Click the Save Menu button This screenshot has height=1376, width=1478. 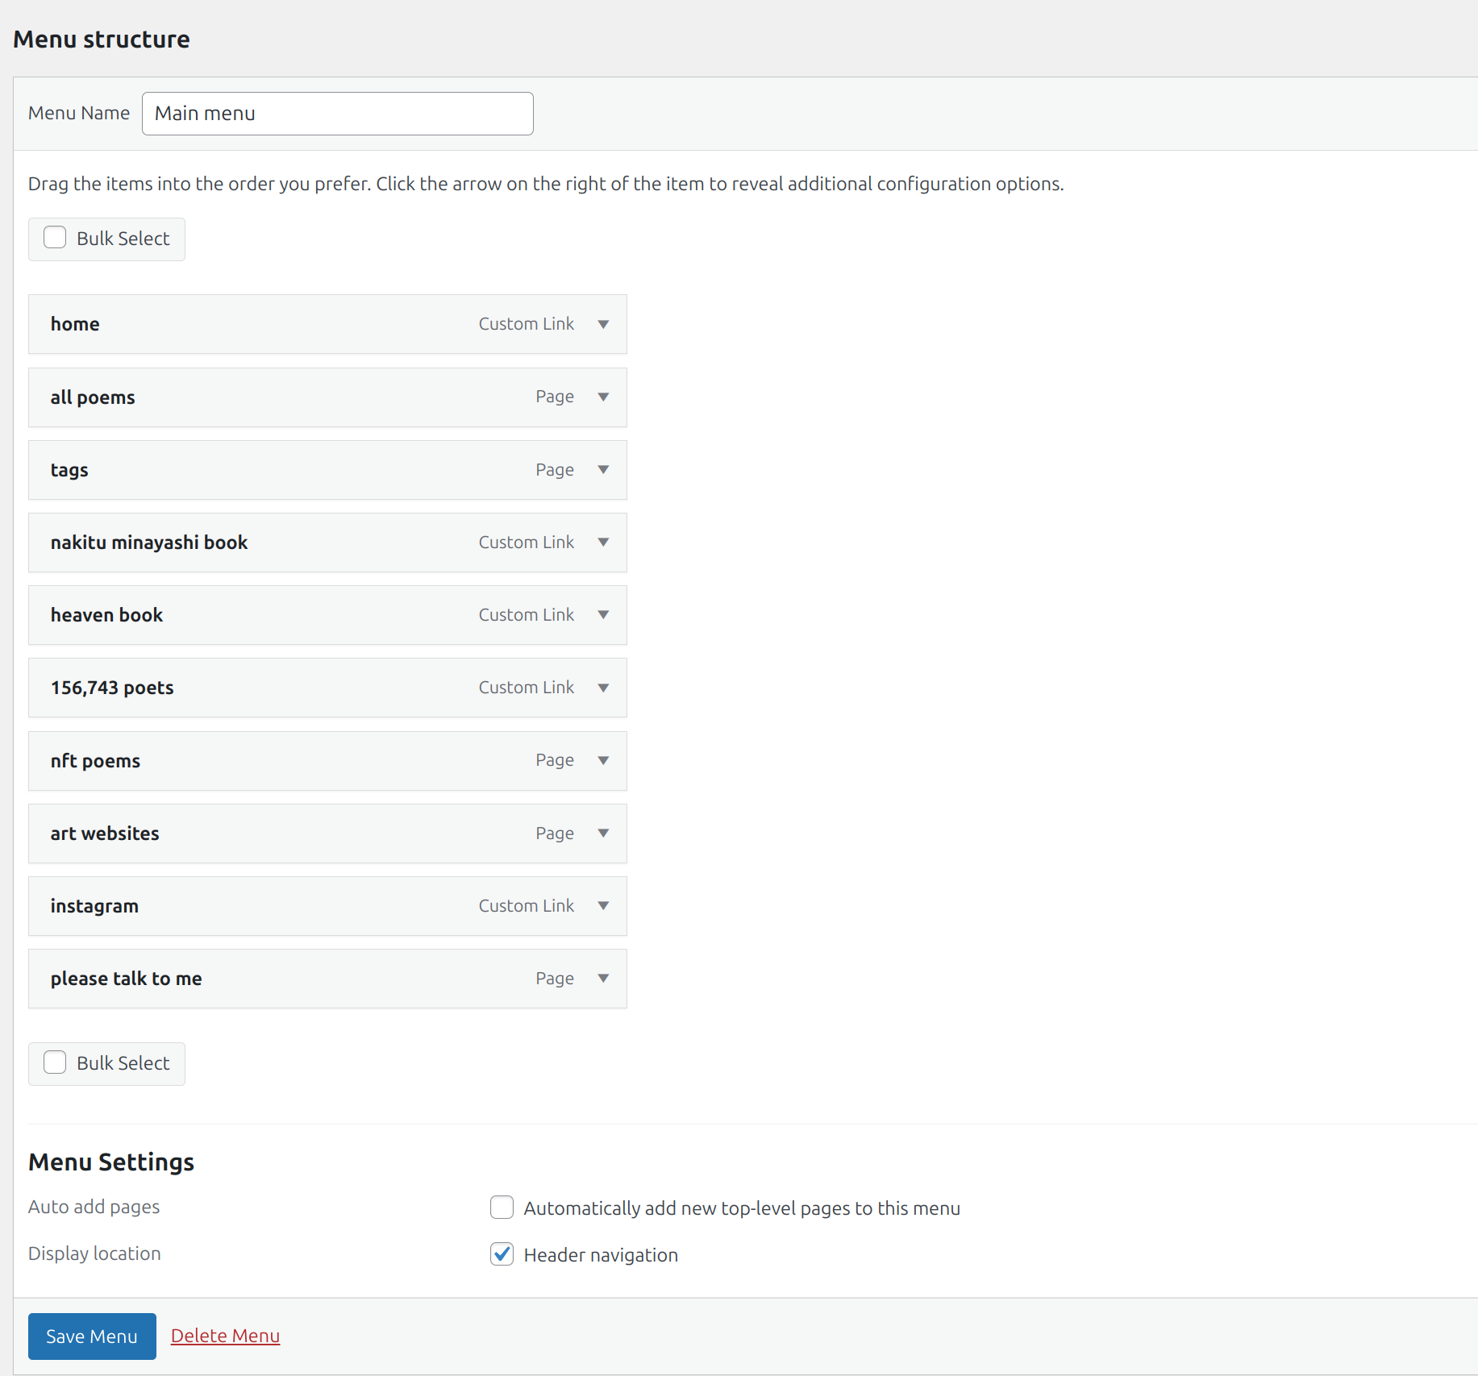click(92, 1336)
